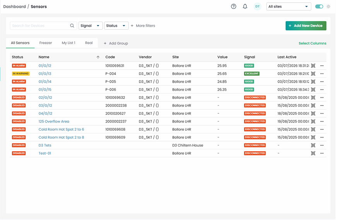Open QR code for sensor 01/G/12
The width and height of the screenshot is (338, 220).
click(x=313, y=66)
